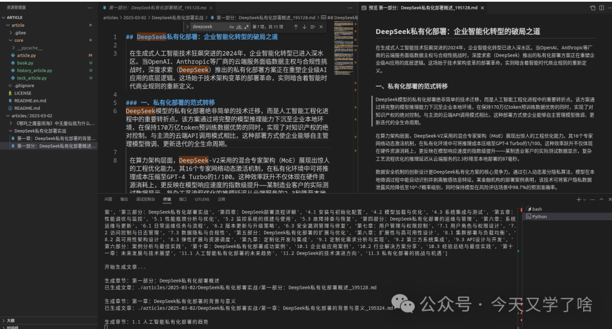Click the git icon beside .gitignore
The width and height of the screenshot is (612, 329).
10,86
